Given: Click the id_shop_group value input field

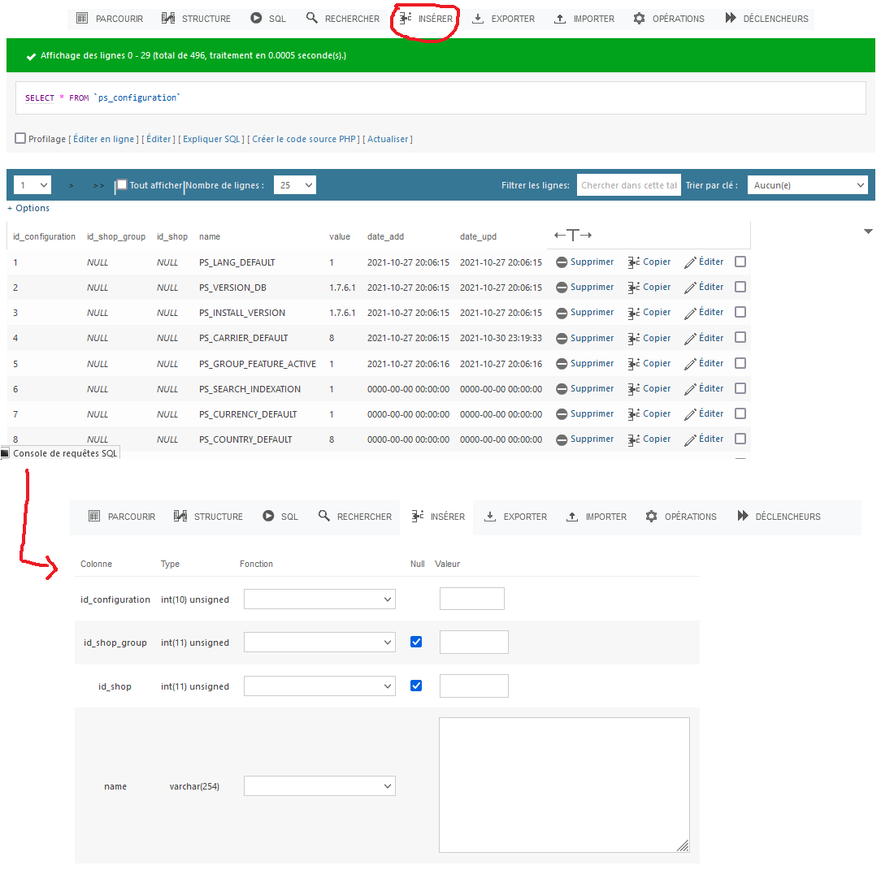Looking at the screenshot, I should tap(474, 642).
